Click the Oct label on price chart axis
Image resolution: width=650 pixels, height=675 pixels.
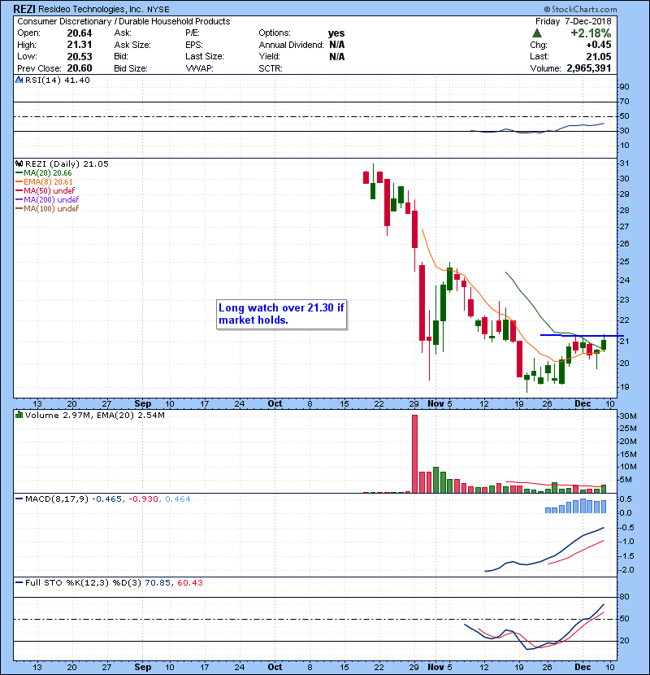tap(275, 404)
